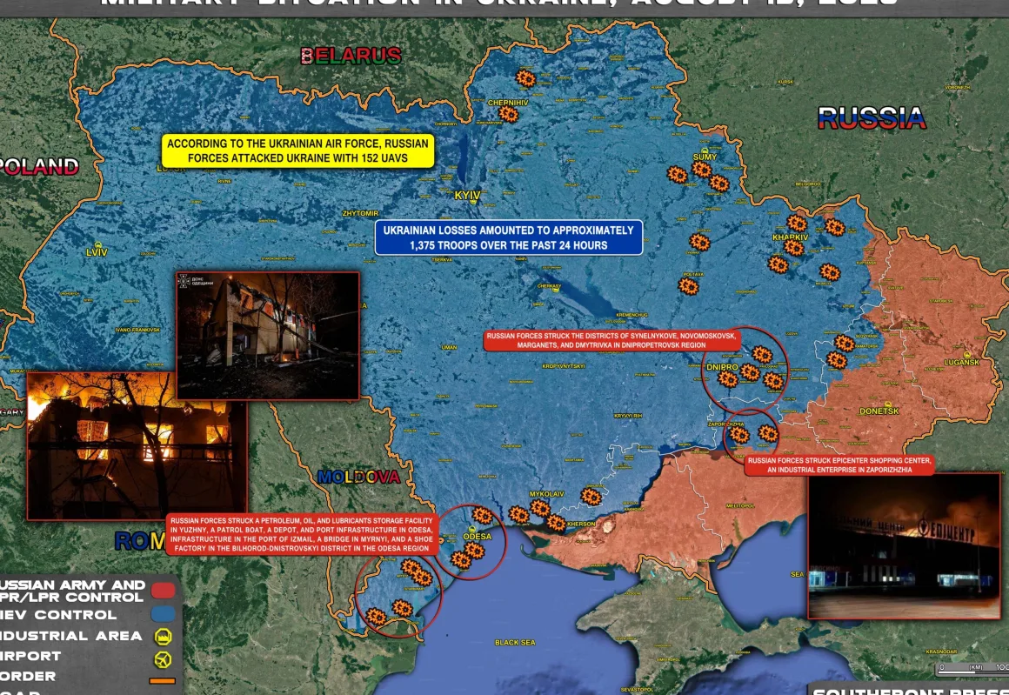The width and height of the screenshot is (1009, 695).
Task: Open the burning building photo with DSNS logo
Action: tap(268, 335)
